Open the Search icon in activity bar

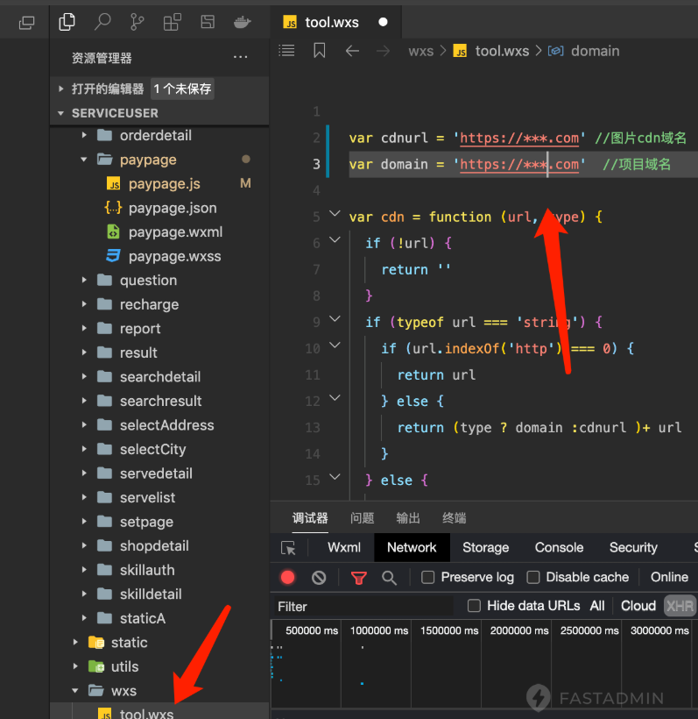(102, 22)
